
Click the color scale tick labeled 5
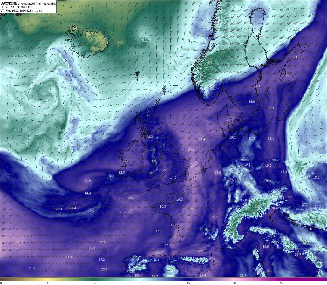[x=94, y=283]
